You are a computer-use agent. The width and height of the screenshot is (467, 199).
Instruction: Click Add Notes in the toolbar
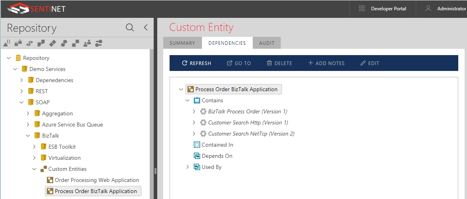point(326,63)
